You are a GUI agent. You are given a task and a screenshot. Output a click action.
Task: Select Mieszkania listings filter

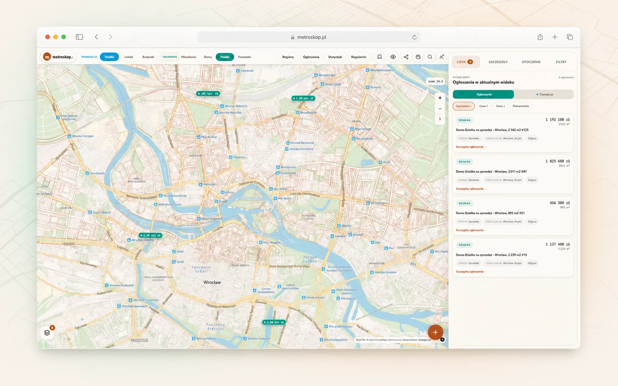(188, 57)
